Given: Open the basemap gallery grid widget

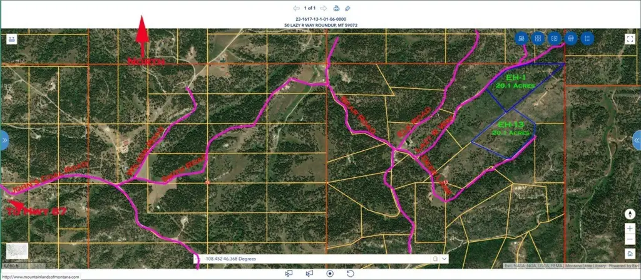Looking at the screenshot, I should [x=537, y=38].
